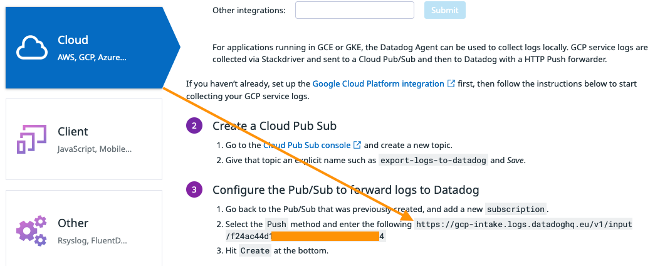Click the Create a Cloud Pub Sub heading

[x=275, y=126]
